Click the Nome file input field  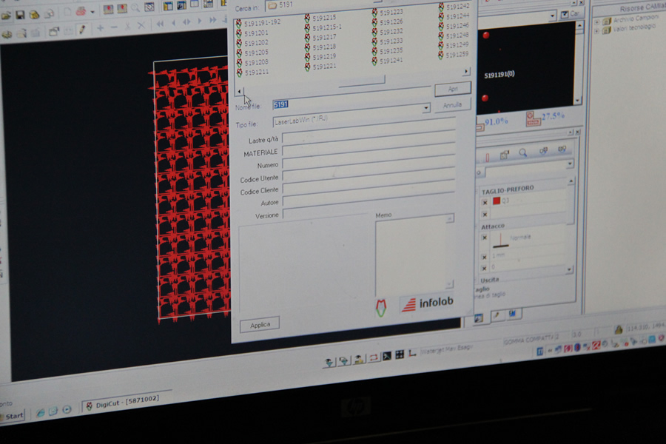346,107
